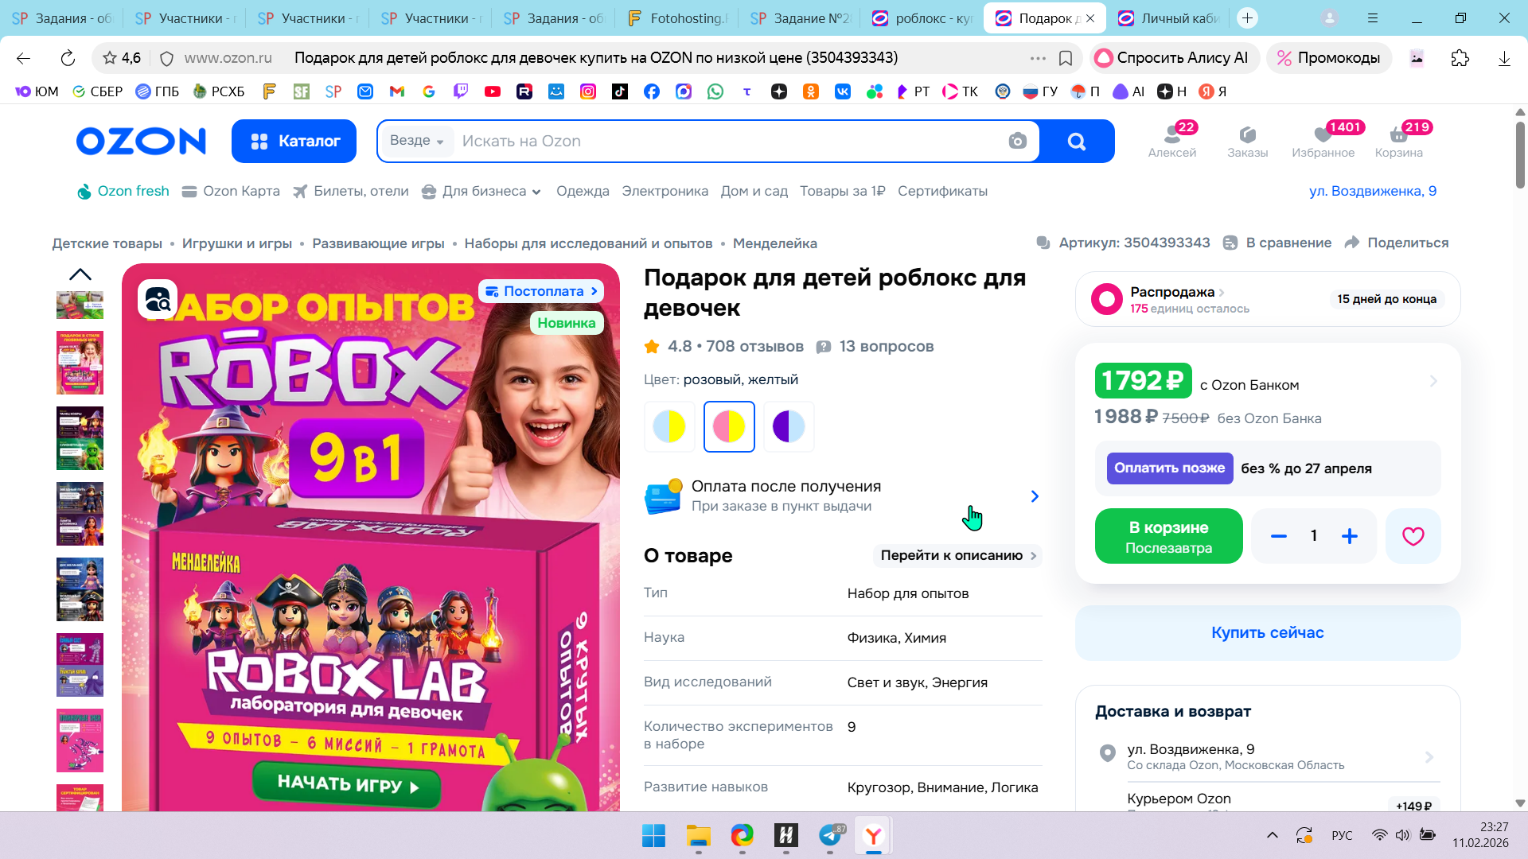Click the similar-image search icon on product photo

158,299
